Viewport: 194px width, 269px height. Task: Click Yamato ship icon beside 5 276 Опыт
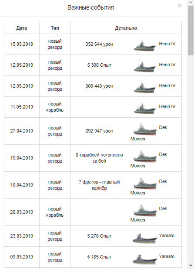coord(145,238)
